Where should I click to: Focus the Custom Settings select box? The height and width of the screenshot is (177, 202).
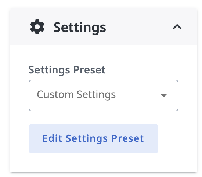coord(104,95)
